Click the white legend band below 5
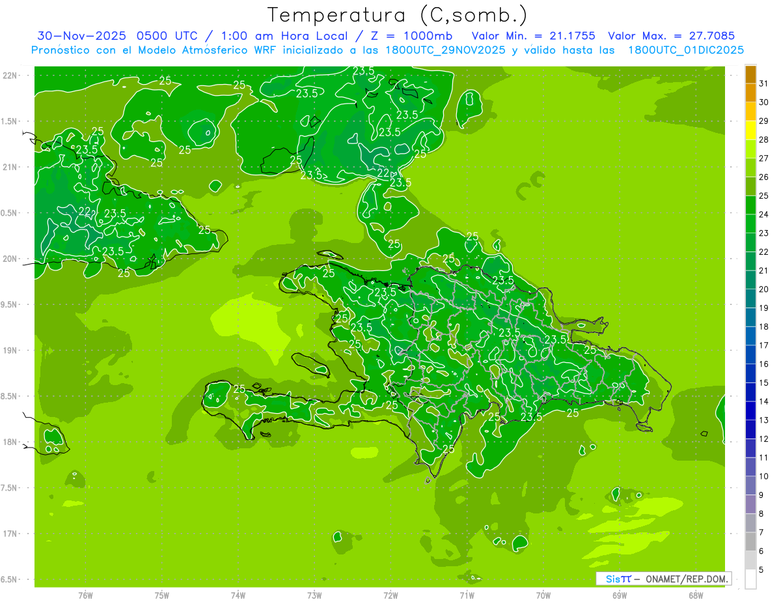Viewport: 781px width, 604px height. pos(750,579)
